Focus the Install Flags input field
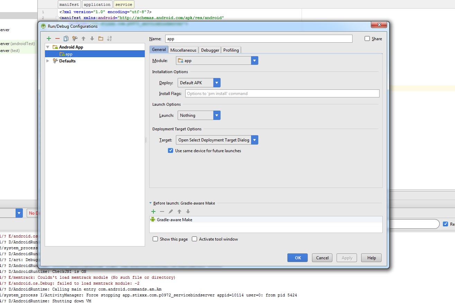The width and height of the screenshot is (455, 303). click(x=282, y=93)
